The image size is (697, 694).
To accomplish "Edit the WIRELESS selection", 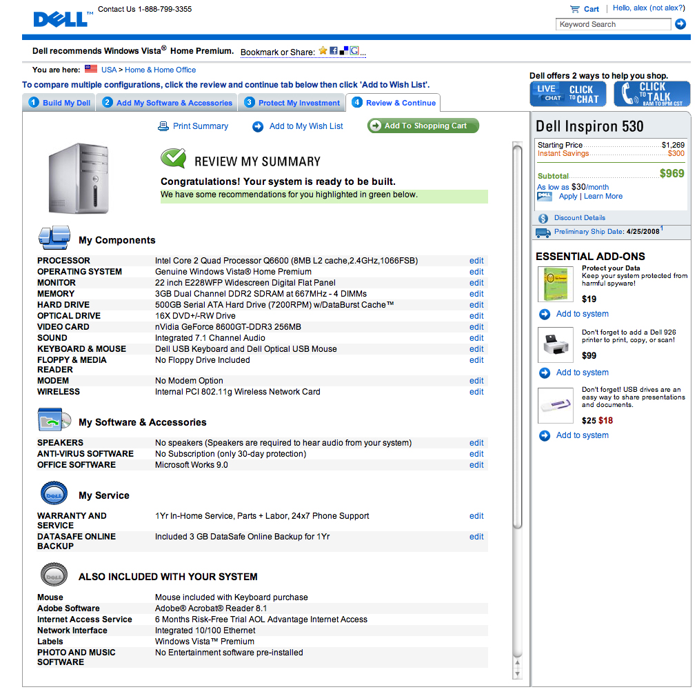I will tap(476, 392).
